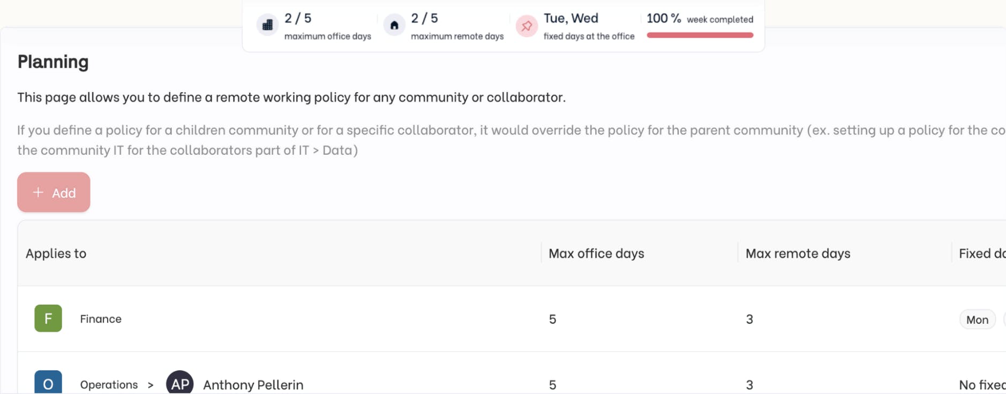Click the office building icon
This screenshot has width=1006, height=394.
tap(267, 25)
